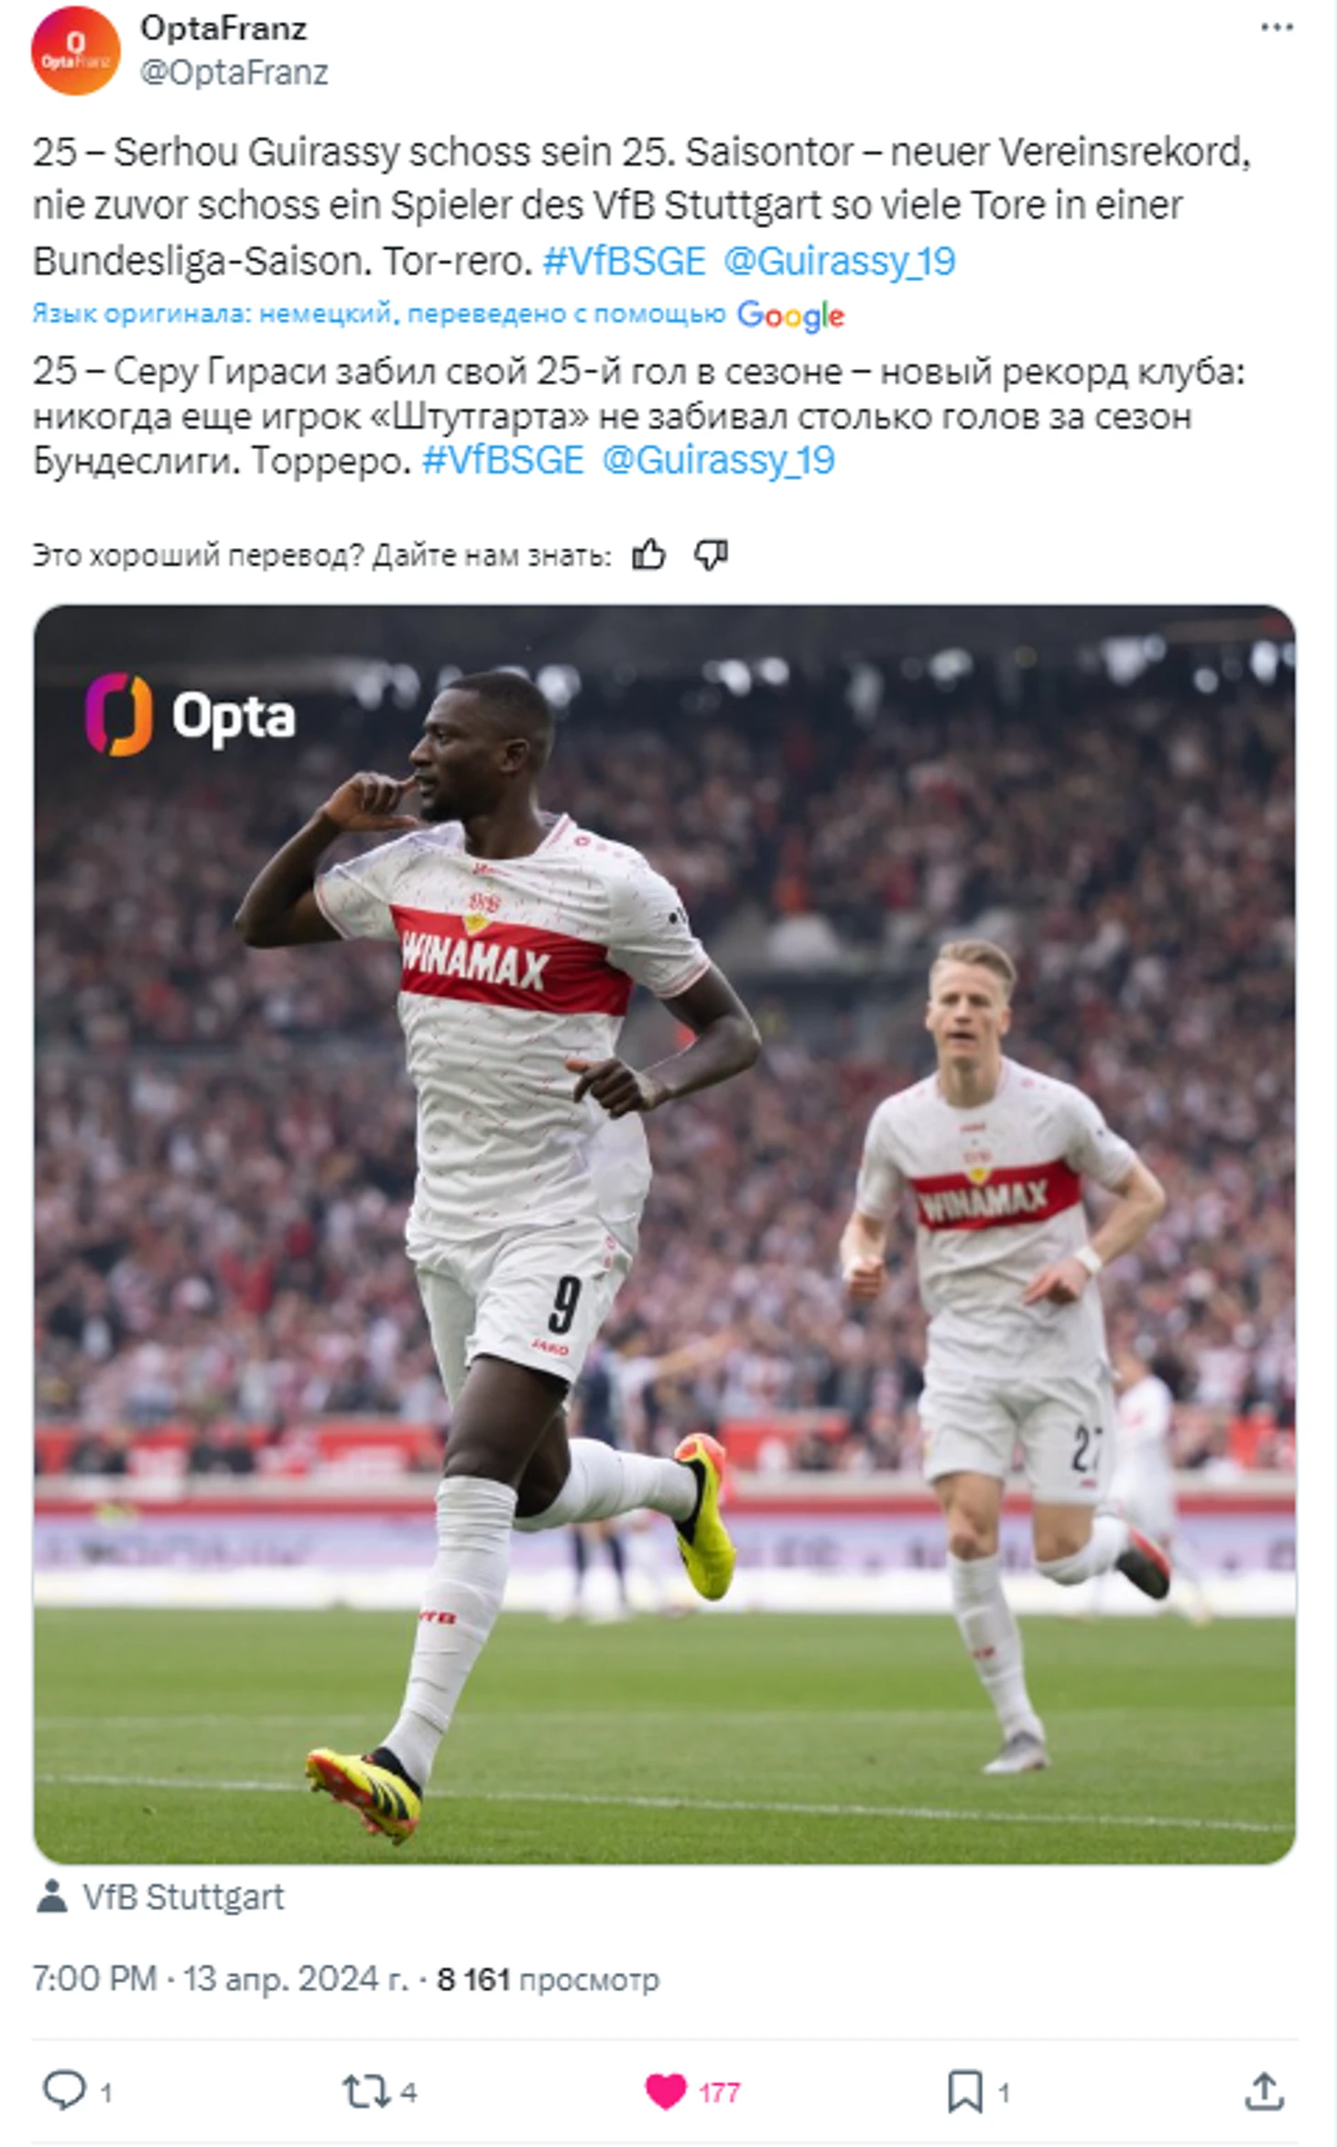
Task: Toggle the bookmark icon
Action: coord(964,2092)
